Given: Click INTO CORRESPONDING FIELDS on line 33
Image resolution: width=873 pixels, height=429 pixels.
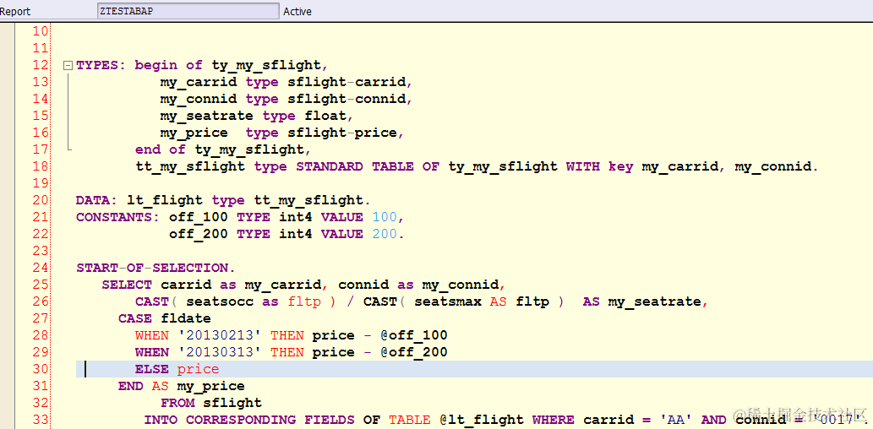Looking at the screenshot, I should click(248, 420).
